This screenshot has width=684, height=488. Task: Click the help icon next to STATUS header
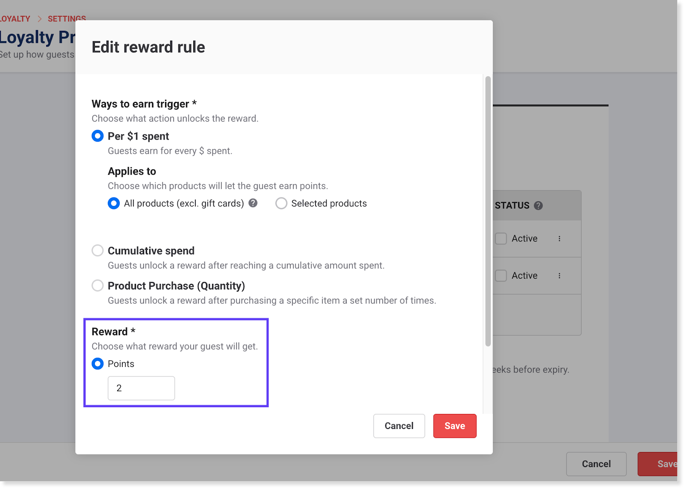click(538, 205)
